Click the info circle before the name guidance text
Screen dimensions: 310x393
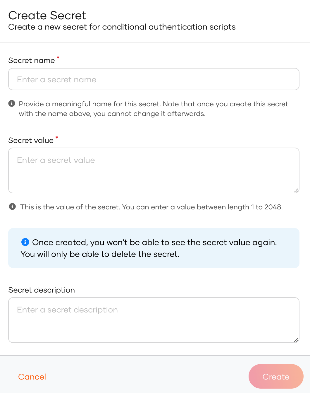tap(12, 103)
